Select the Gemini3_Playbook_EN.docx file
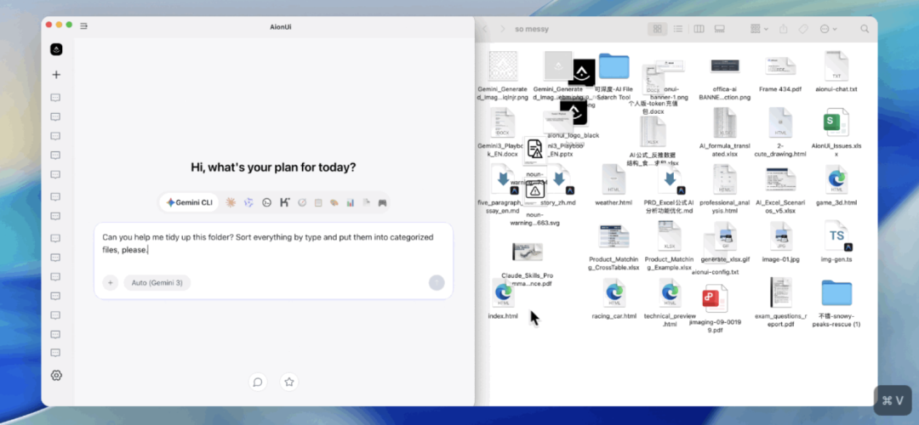 click(503, 123)
